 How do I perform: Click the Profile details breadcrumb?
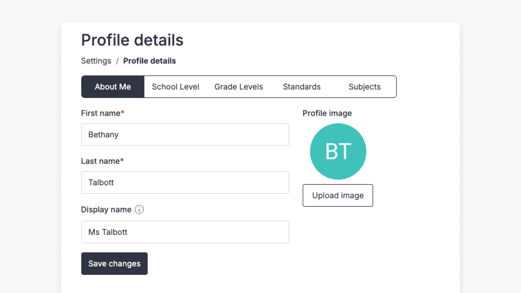pyautogui.click(x=150, y=61)
